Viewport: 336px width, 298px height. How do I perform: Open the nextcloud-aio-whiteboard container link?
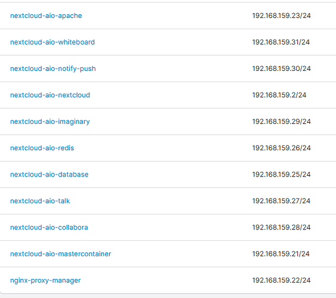pyautogui.click(x=53, y=42)
